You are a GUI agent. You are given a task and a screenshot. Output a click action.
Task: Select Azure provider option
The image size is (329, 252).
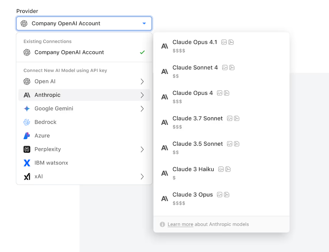84,136
